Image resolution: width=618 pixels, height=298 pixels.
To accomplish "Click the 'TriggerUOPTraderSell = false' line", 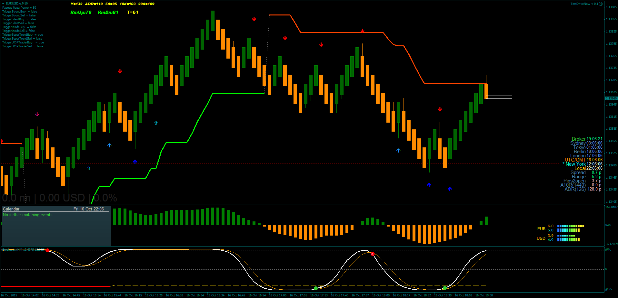I will coord(23,46).
